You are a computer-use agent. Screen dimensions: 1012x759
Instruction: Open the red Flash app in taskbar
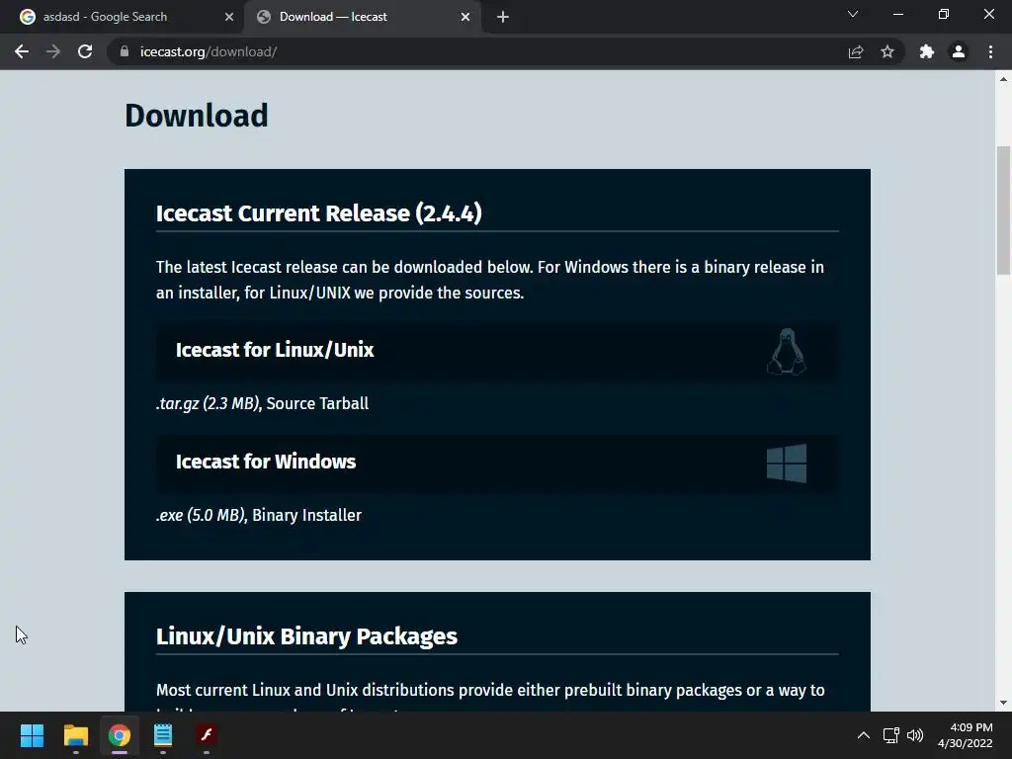pyautogui.click(x=207, y=735)
